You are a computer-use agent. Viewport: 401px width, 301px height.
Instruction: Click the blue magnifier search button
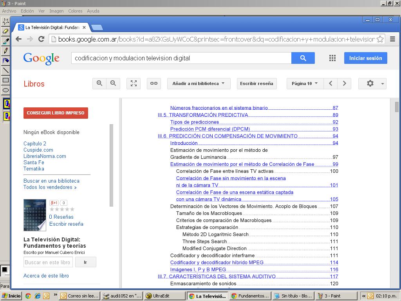(303, 58)
